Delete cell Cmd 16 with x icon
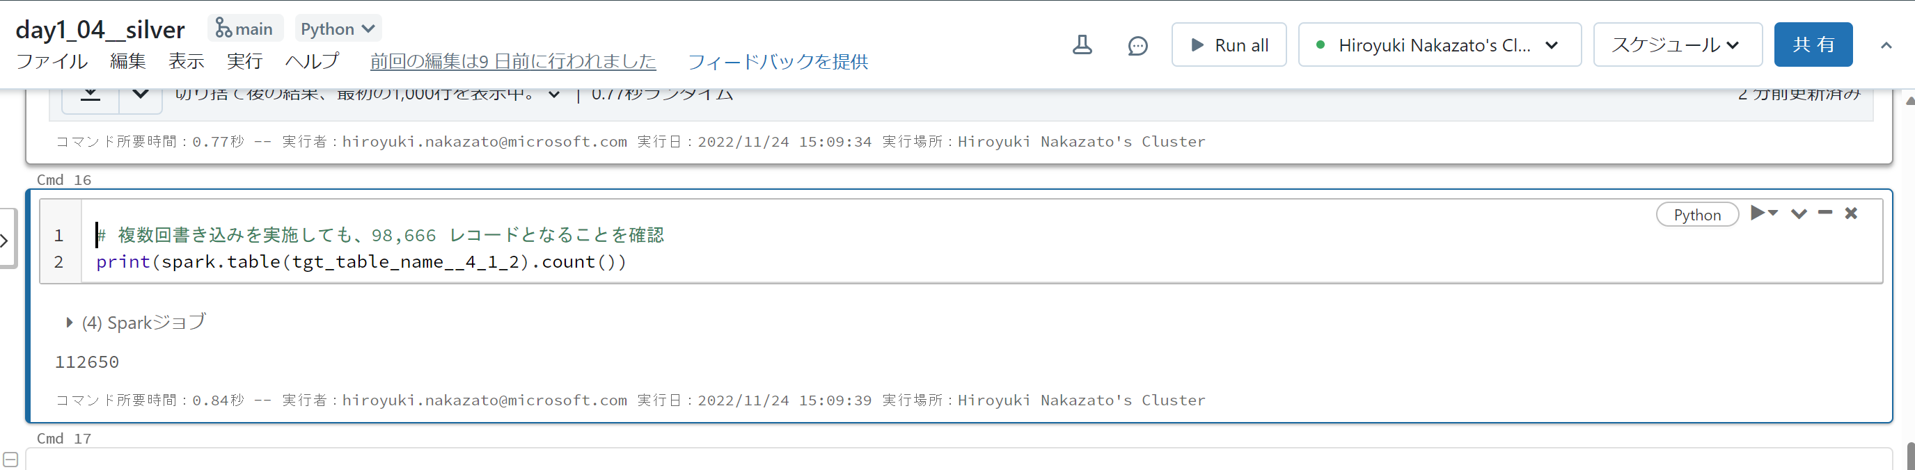Viewport: 1915px width, 470px height. 1852,213
